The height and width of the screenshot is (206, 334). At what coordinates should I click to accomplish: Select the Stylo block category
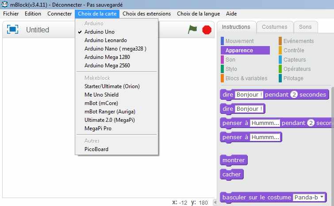point(245,69)
